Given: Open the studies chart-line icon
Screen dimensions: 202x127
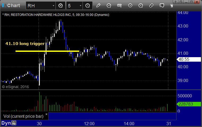Looking at the screenshot, I should coord(109,6).
